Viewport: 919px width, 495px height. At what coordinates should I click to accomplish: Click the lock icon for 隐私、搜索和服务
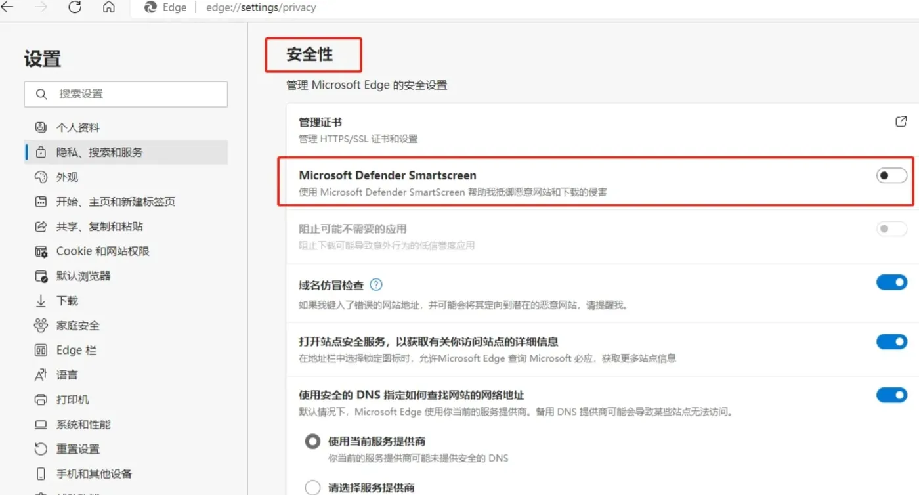pyautogui.click(x=41, y=152)
